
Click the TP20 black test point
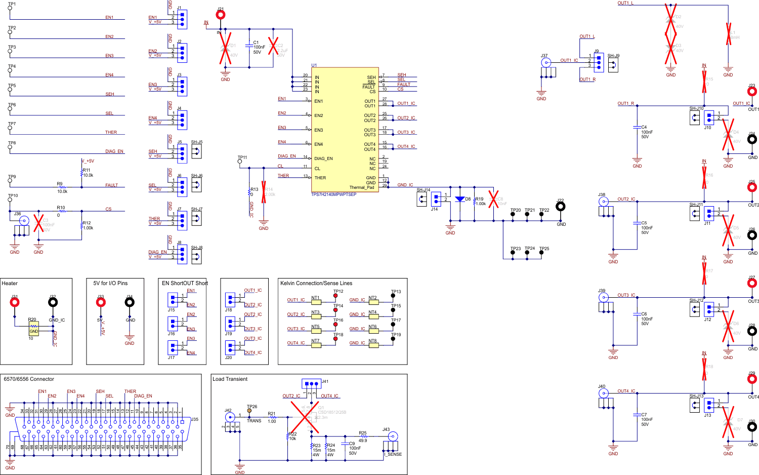pos(513,214)
